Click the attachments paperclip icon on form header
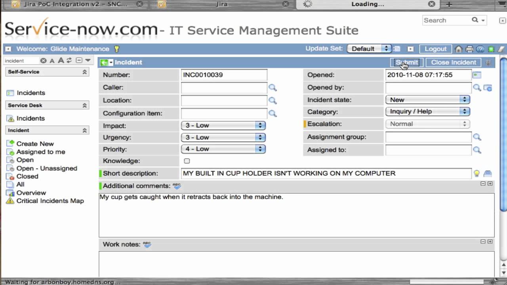This screenshot has width=507, height=285. click(488, 63)
